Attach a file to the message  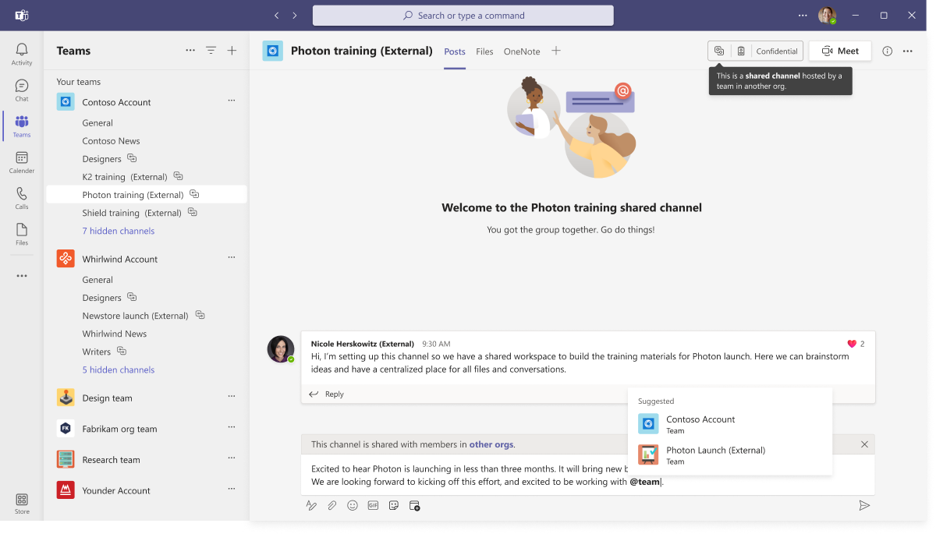click(x=331, y=505)
